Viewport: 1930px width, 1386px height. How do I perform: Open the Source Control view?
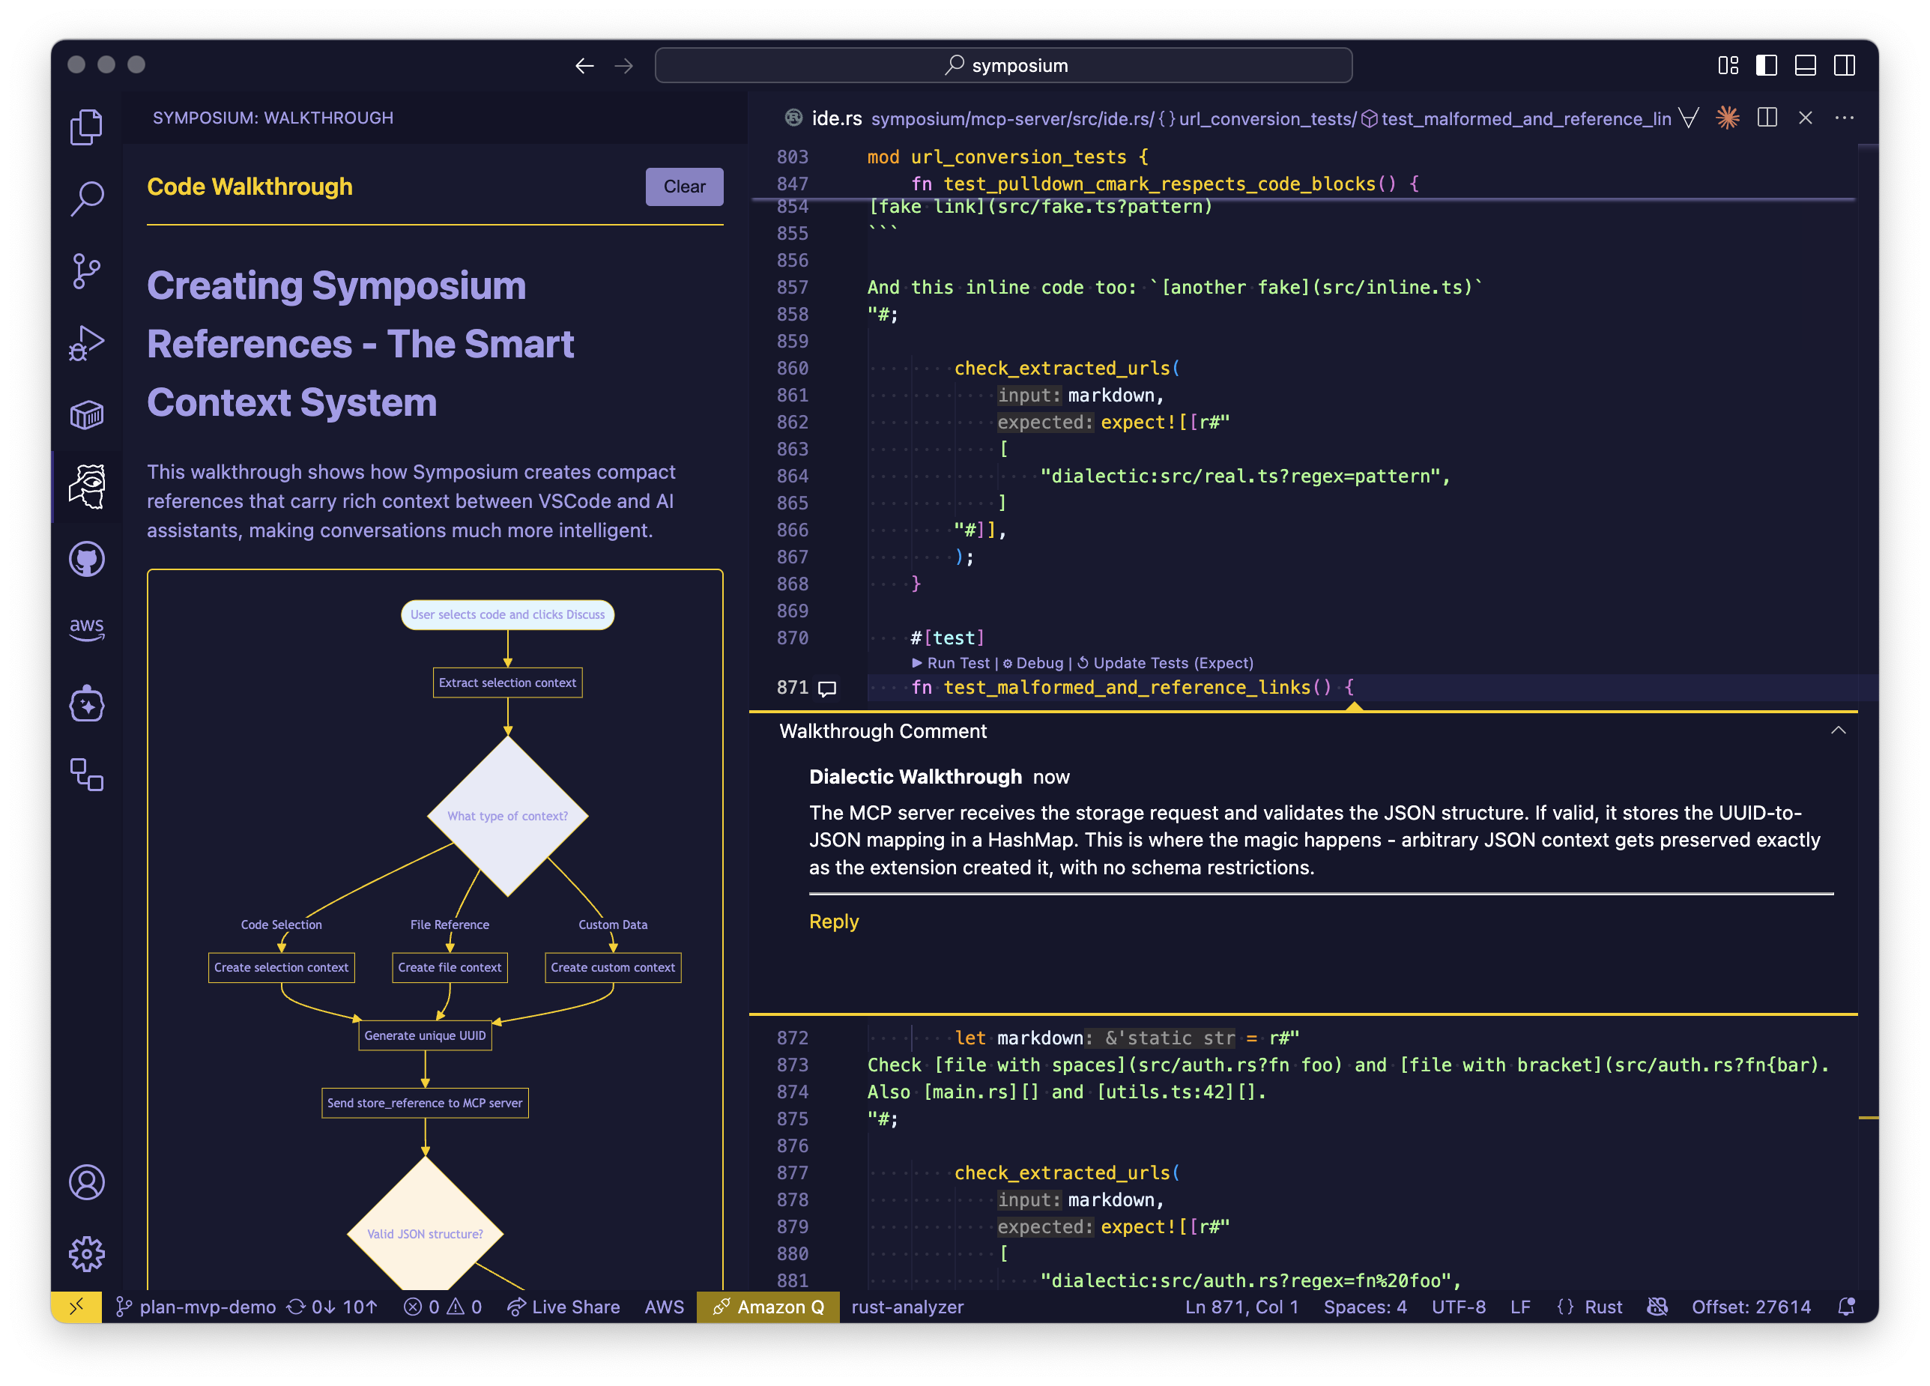tap(86, 271)
